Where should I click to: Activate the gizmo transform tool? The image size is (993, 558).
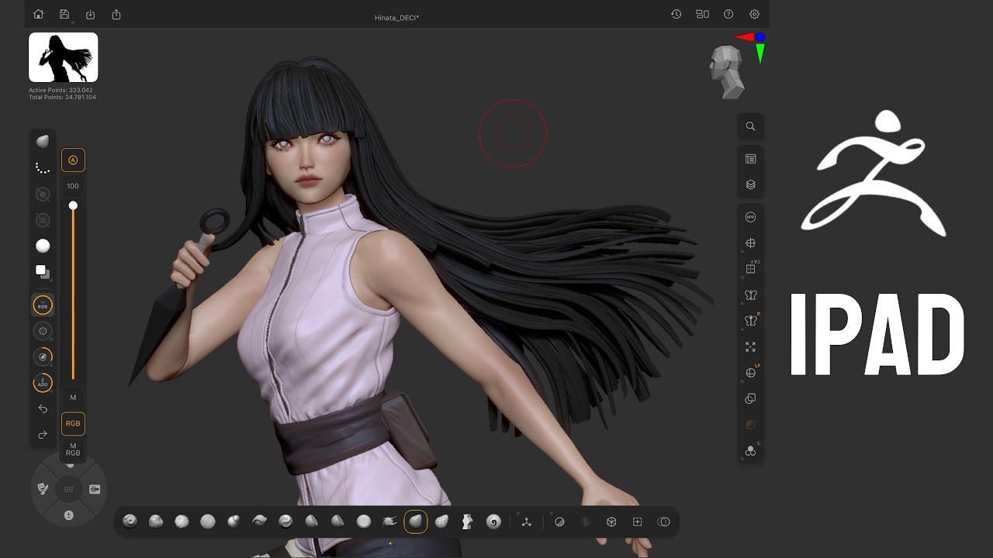[527, 522]
